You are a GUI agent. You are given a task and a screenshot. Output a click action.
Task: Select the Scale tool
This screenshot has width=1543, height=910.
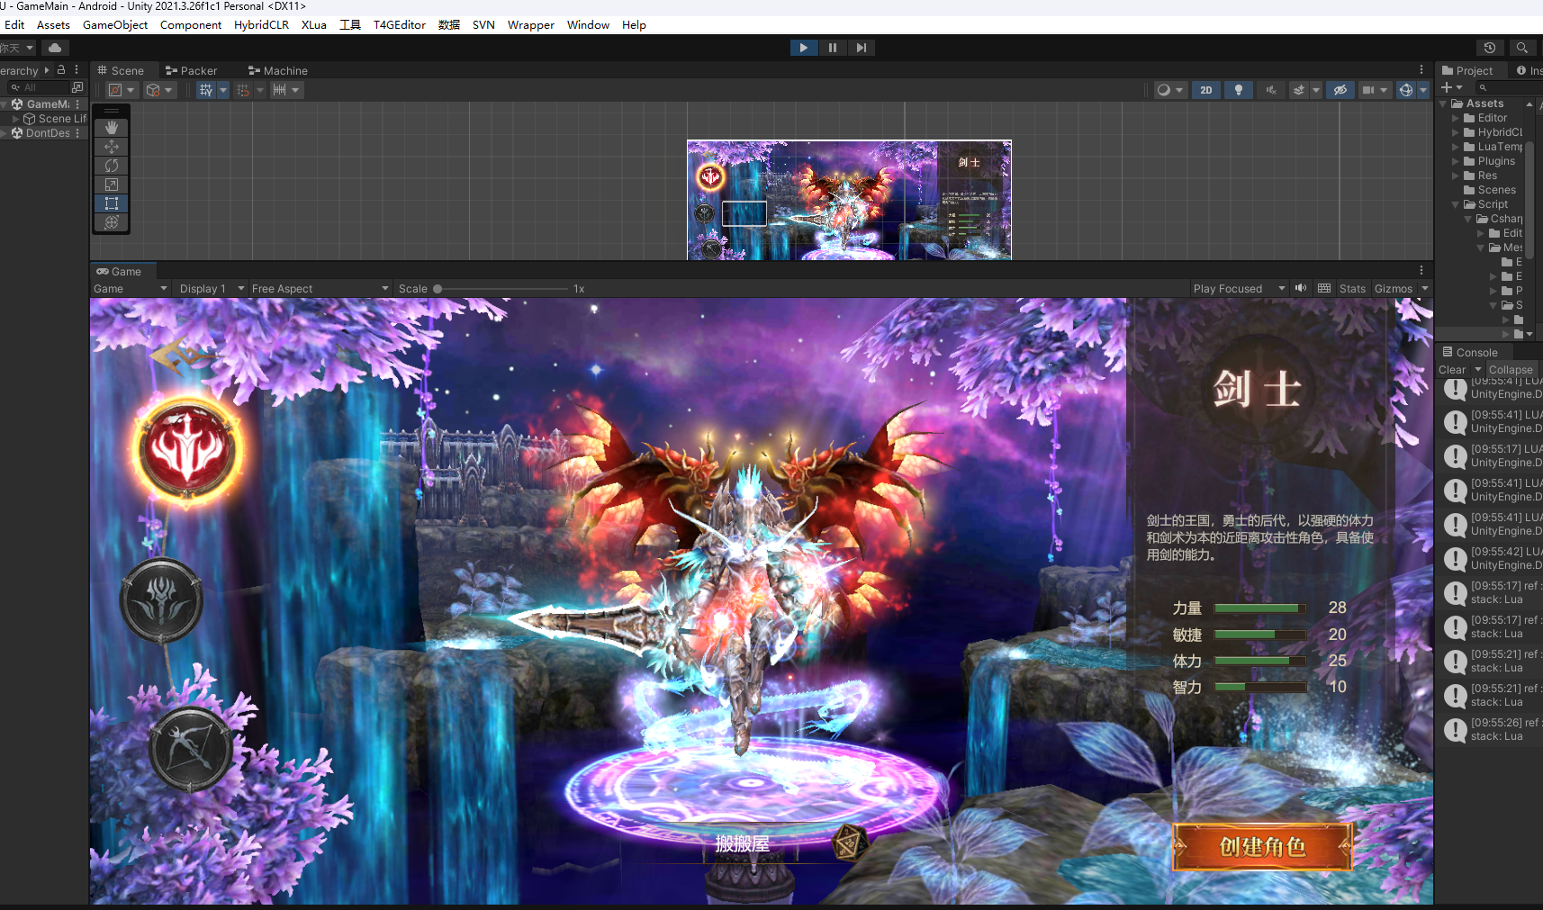112,185
